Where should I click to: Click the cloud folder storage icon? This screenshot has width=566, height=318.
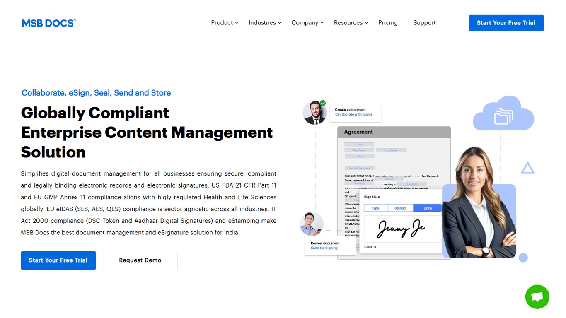point(503,114)
